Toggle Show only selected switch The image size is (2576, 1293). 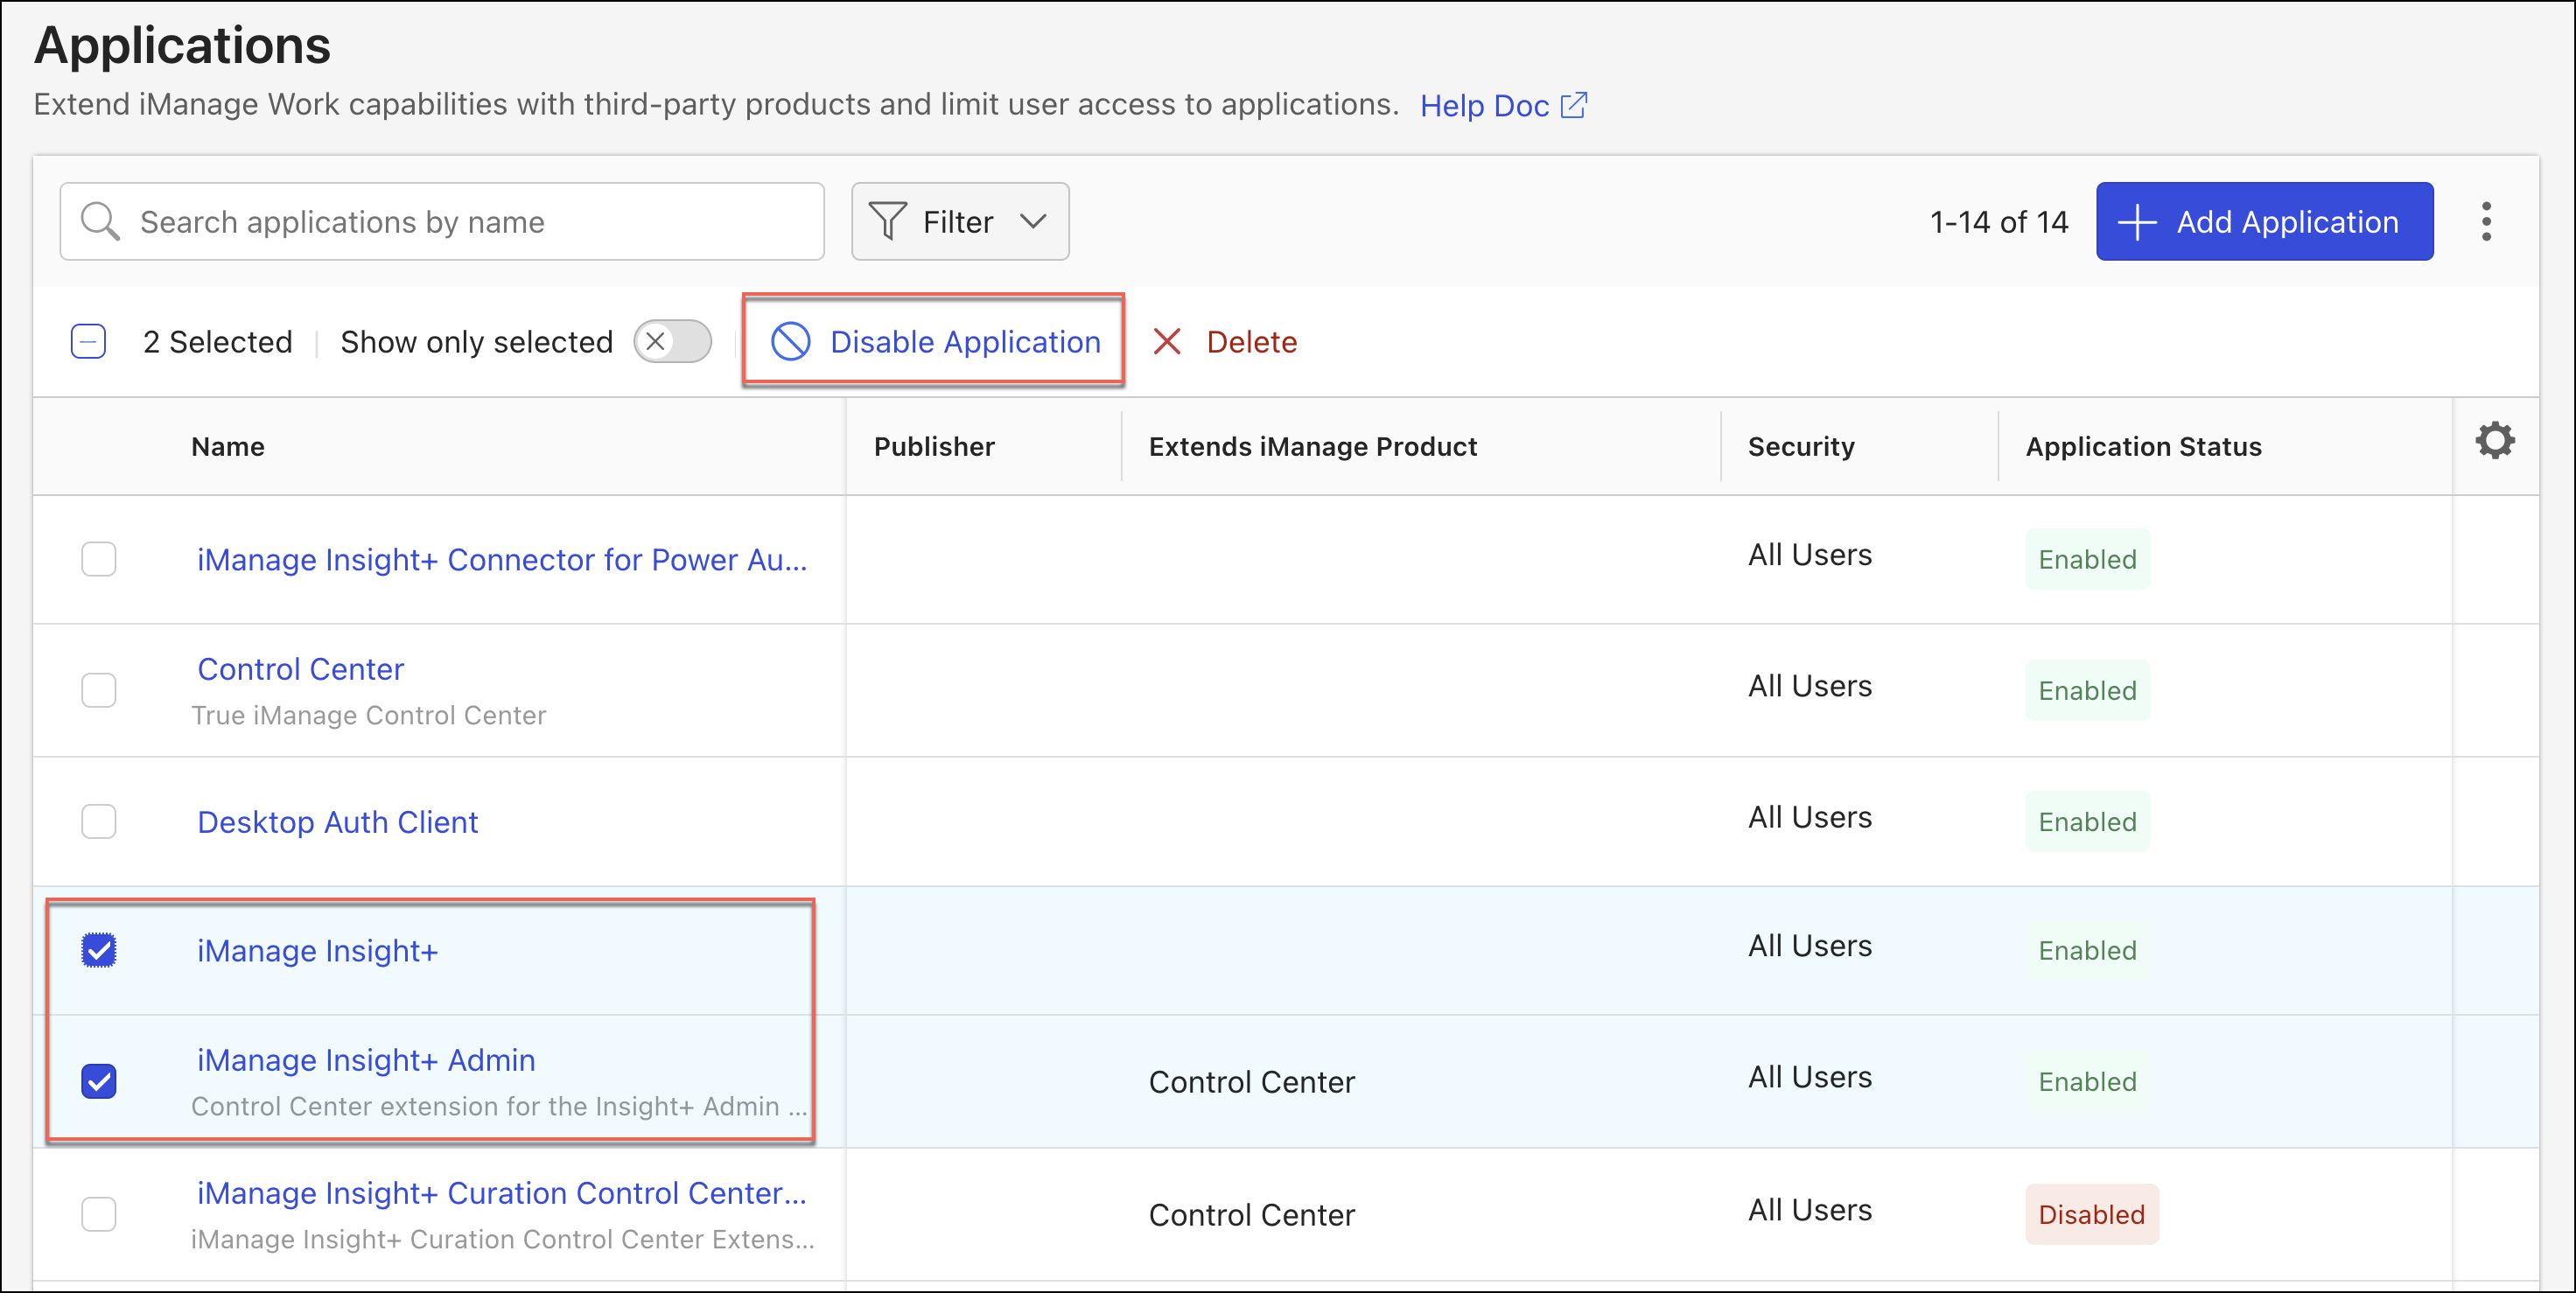click(673, 342)
